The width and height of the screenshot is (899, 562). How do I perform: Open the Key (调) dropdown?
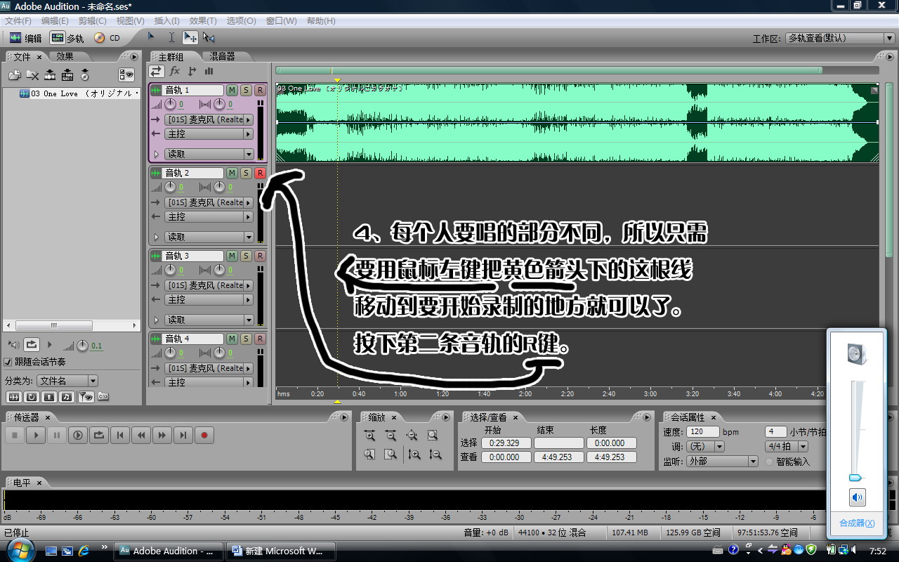coord(704,447)
